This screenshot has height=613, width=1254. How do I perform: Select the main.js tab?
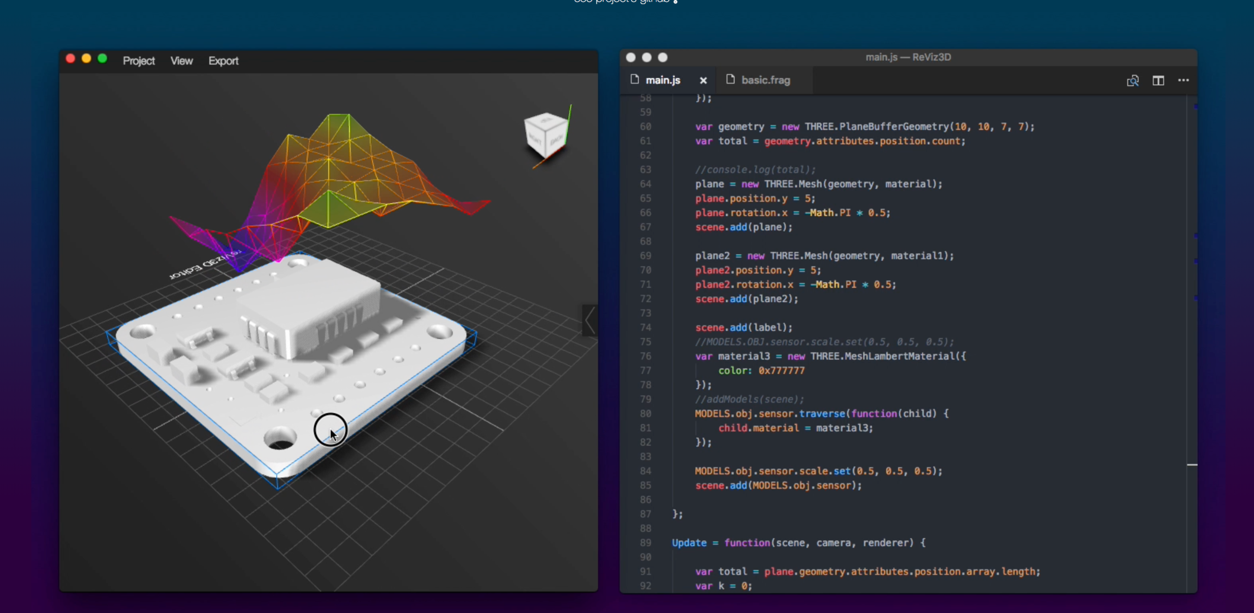pos(662,80)
